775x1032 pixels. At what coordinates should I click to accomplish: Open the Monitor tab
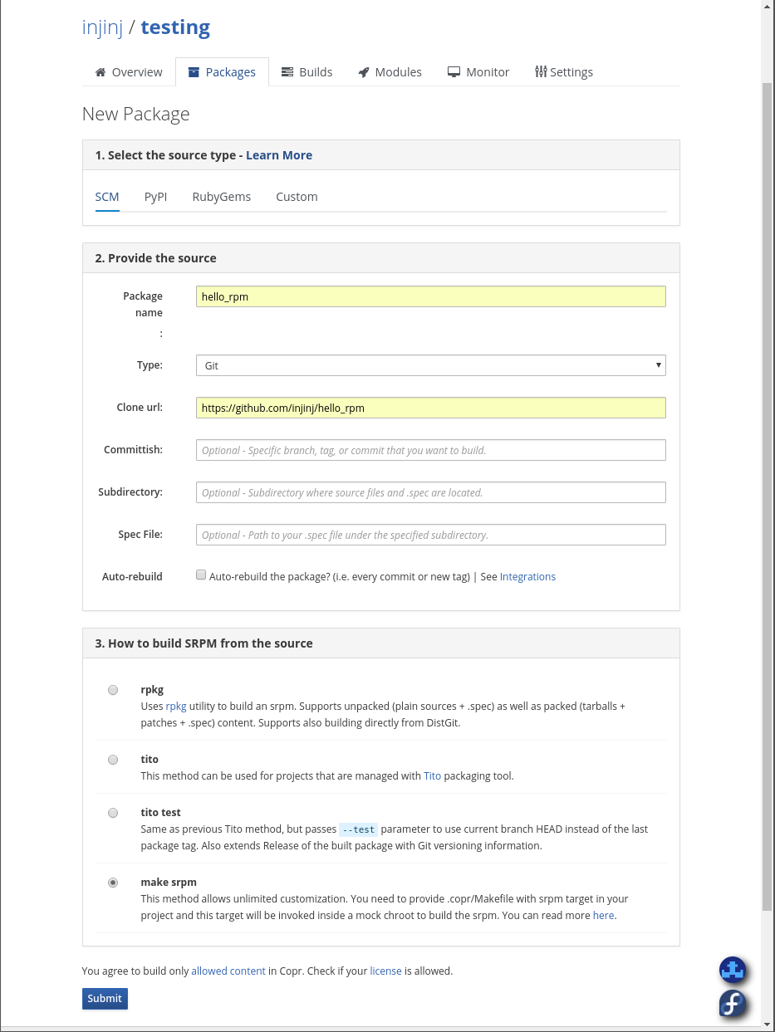click(x=478, y=72)
